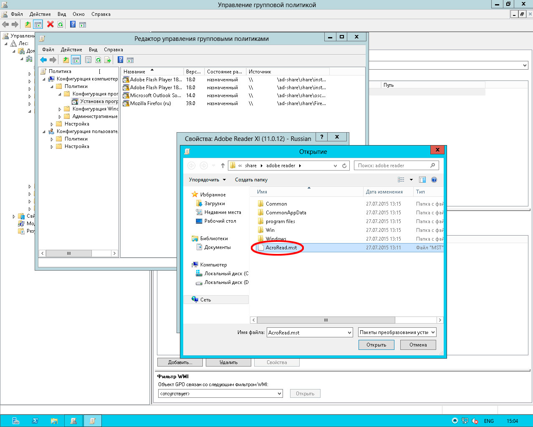Collapse Конфигурация компьютера tree node

point(44,79)
